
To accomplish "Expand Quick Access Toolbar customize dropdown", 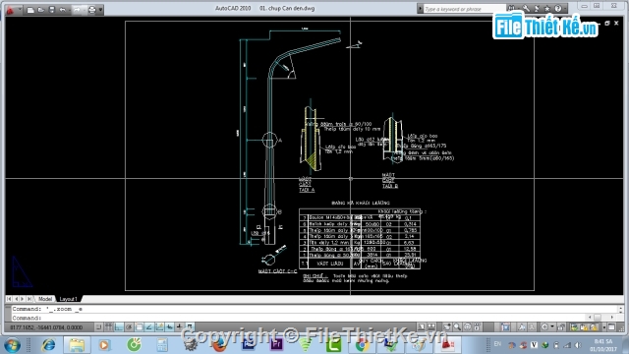I will click(x=100, y=10).
